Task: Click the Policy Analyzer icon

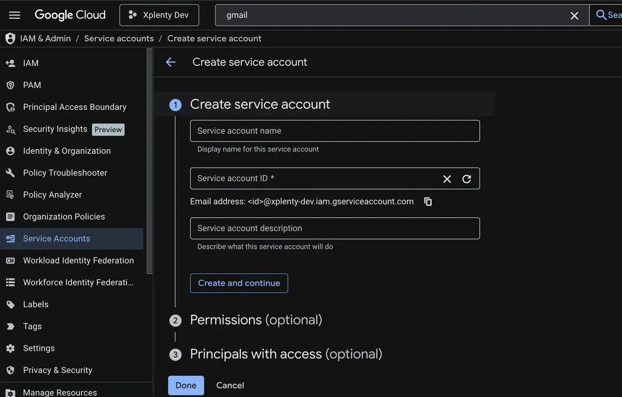Action: (10, 195)
